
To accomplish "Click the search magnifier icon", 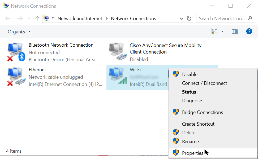I will pyautogui.click(x=250, y=18).
